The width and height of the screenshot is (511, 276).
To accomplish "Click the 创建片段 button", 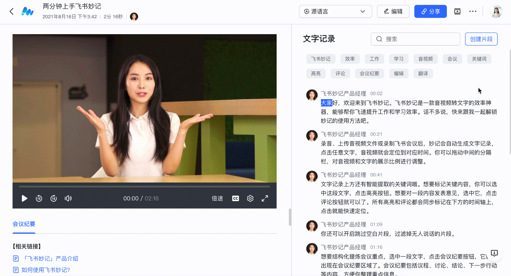I will point(481,39).
